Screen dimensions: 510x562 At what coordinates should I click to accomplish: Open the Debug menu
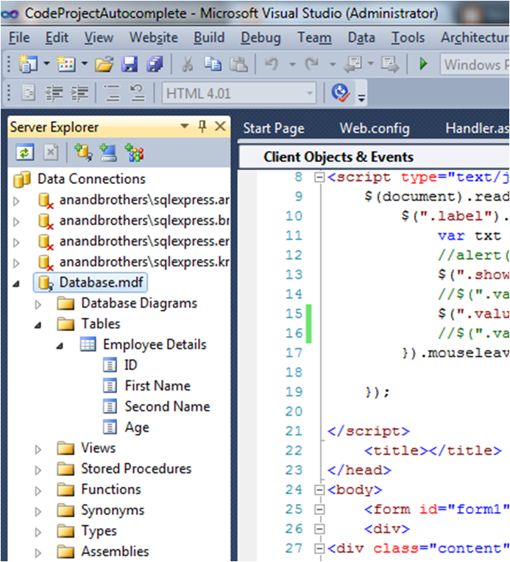tap(261, 38)
